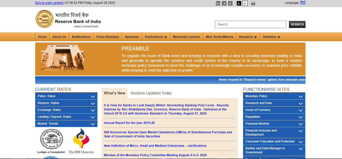Open the Mint Street Memos menu item

coord(219,37)
